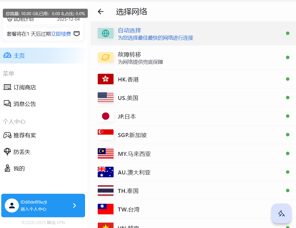Image resolution: width=296 pixels, height=228 pixels.
Task: Click the 防丢失 globe icon
Action: (x=7, y=152)
